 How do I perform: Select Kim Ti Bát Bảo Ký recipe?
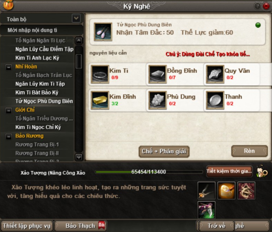click(37, 93)
